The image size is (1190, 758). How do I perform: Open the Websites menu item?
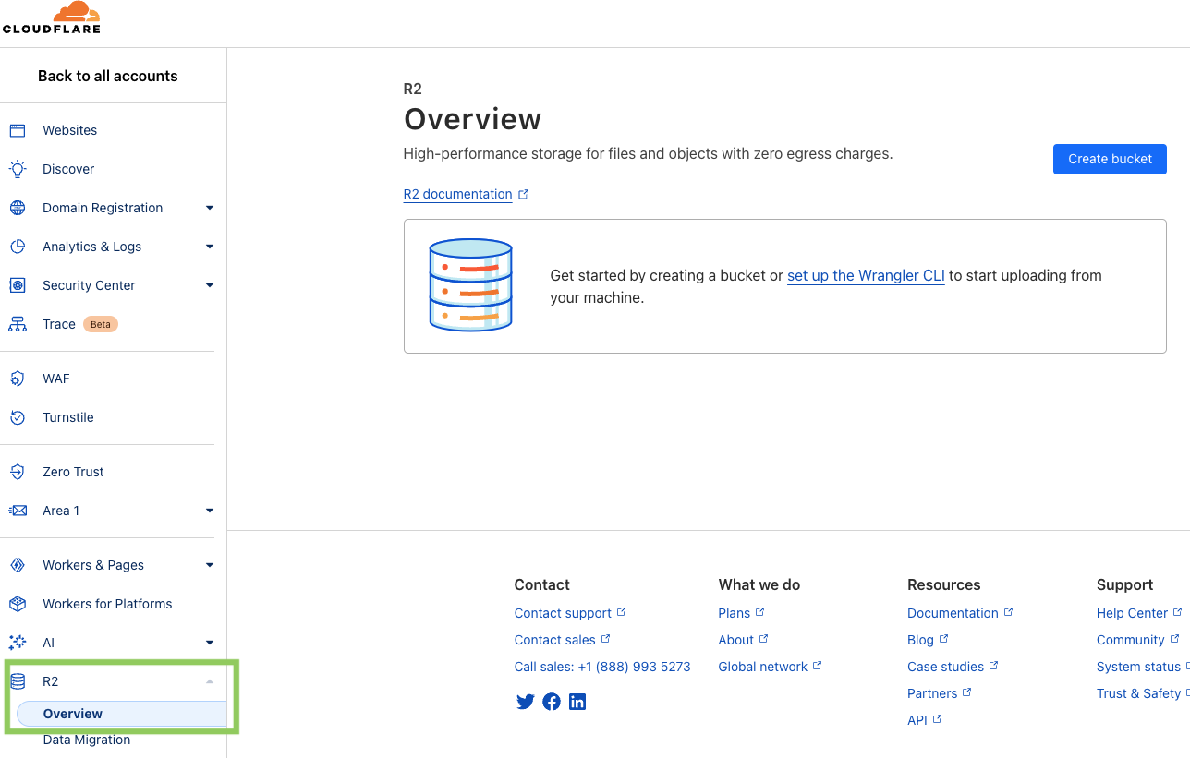click(70, 130)
